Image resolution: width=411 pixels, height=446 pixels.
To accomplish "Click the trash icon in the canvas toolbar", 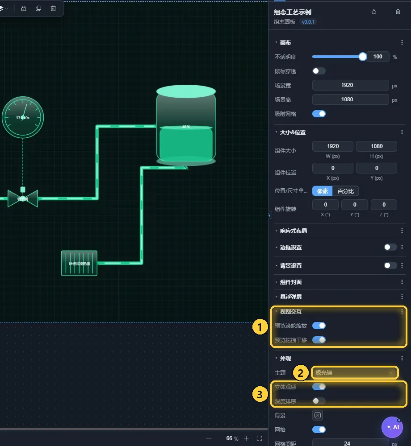I will click(x=53, y=8).
